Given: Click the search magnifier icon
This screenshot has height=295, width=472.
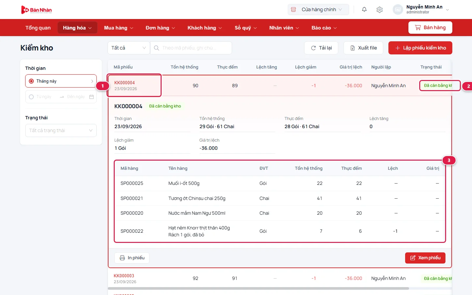Looking at the screenshot, I should [x=157, y=48].
